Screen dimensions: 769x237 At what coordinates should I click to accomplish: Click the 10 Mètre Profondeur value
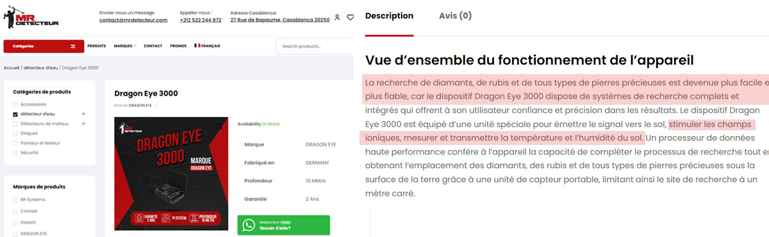pos(316,181)
